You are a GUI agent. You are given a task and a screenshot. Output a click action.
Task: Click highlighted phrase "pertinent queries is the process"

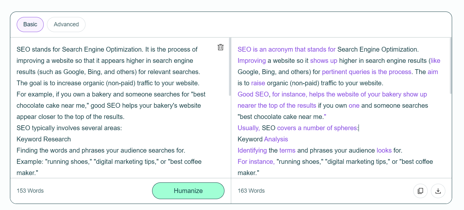(367, 72)
